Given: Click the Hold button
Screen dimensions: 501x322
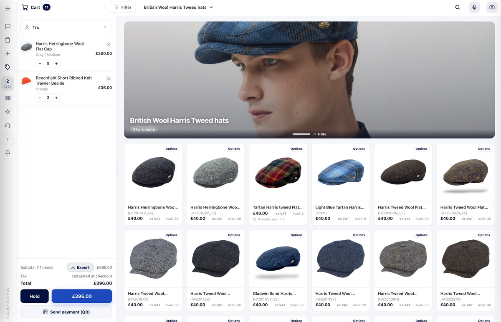Looking at the screenshot, I should 35,296.
